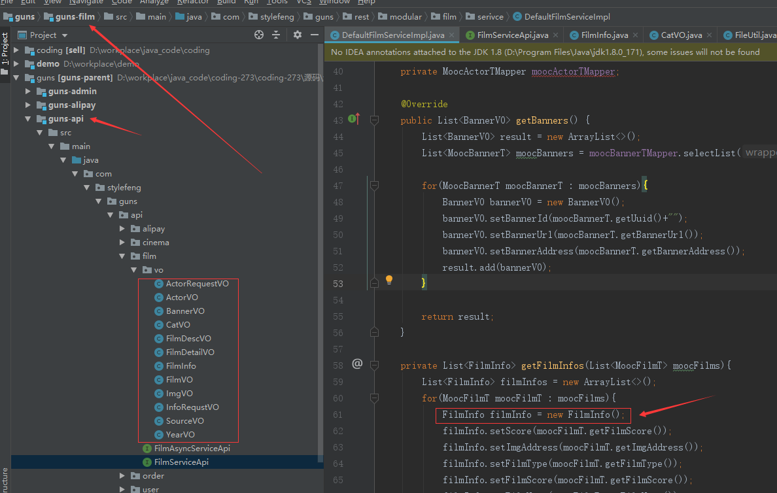Open the Analyze menu
The width and height of the screenshot is (777, 493).
pos(154,2)
